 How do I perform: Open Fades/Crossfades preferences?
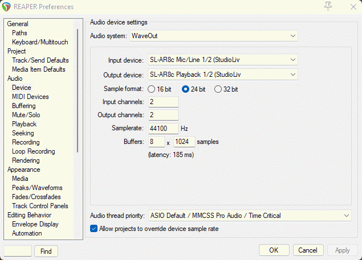click(36, 197)
